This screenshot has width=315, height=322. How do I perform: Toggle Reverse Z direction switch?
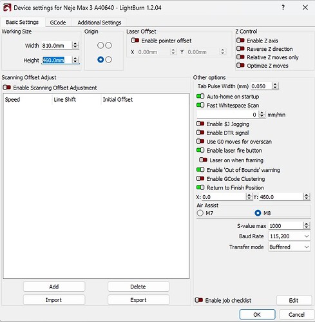point(240,49)
